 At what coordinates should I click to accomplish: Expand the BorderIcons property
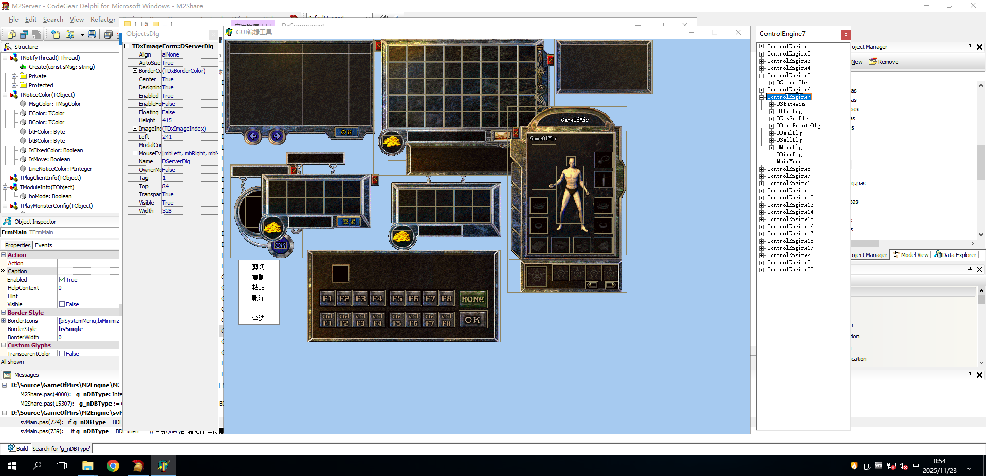point(4,321)
